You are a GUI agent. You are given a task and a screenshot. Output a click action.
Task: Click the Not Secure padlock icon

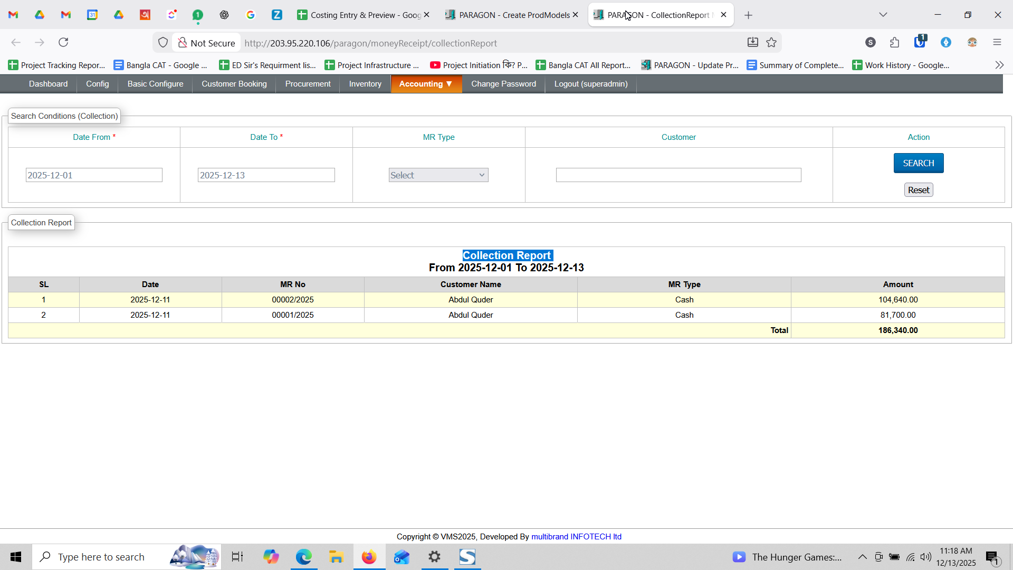[x=182, y=43]
